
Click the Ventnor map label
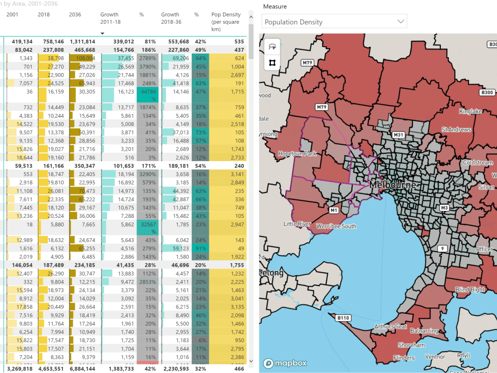pyautogui.click(x=435, y=357)
